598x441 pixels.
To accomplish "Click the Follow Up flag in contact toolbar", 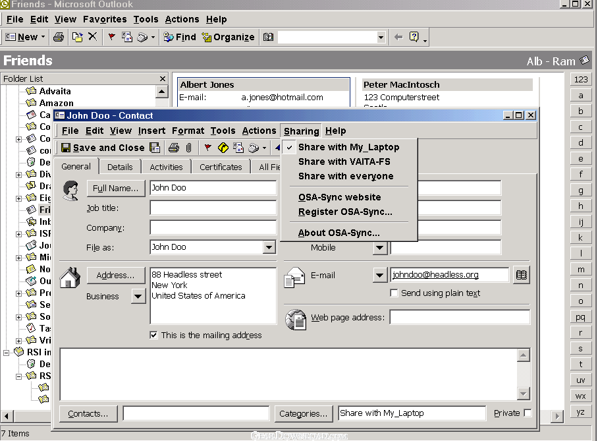I will coord(207,148).
